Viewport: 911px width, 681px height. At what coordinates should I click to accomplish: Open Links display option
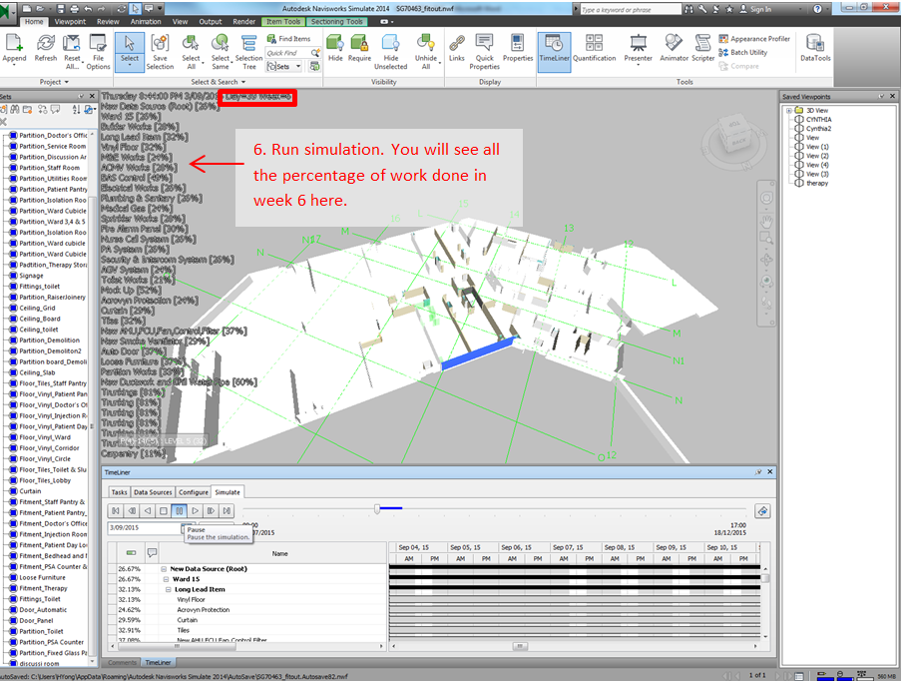point(457,48)
